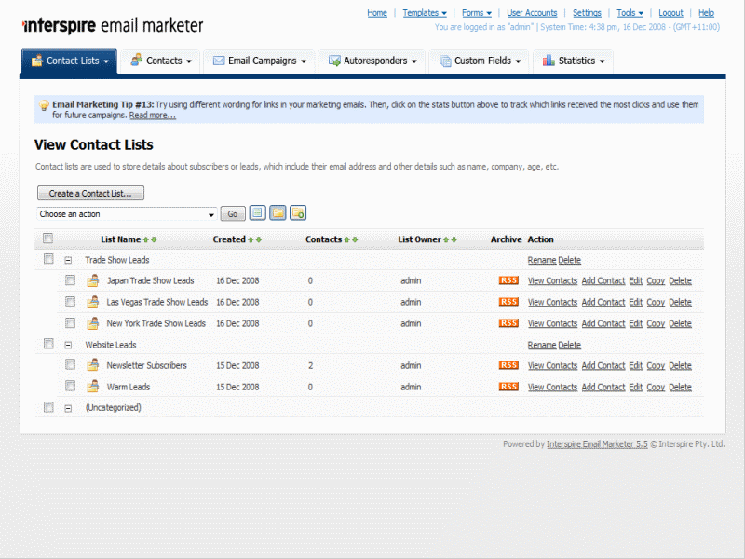This screenshot has width=745, height=559.
Task: Check the (Uncategorized) folder checkbox
Action: [48, 407]
